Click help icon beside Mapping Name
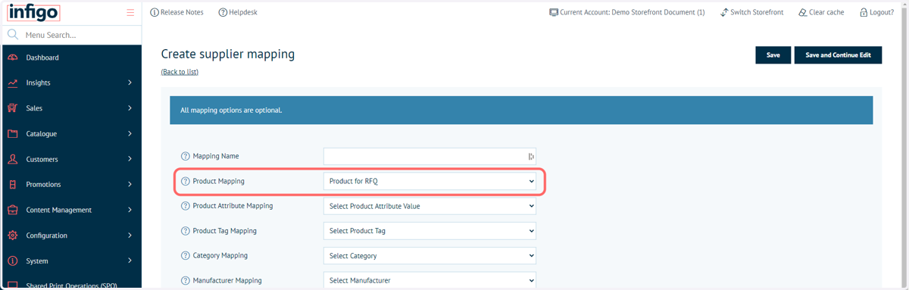The height and width of the screenshot is (290, 909). [186, 156]
